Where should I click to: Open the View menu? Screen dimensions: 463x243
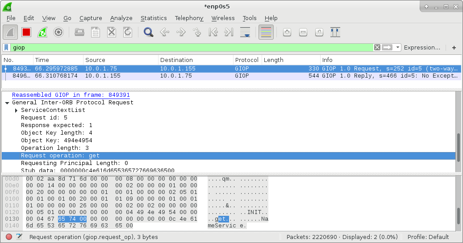pyautogui.click(x=49, y=18)
